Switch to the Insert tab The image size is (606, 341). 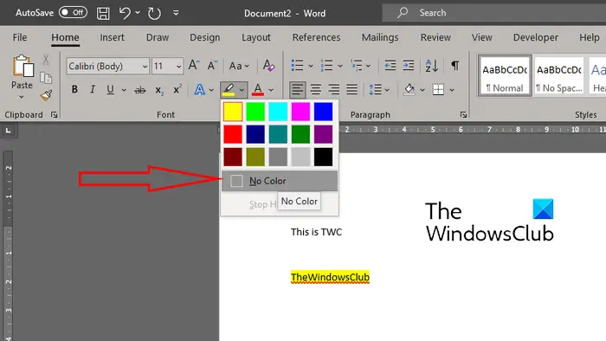click(x=112, y=37)
